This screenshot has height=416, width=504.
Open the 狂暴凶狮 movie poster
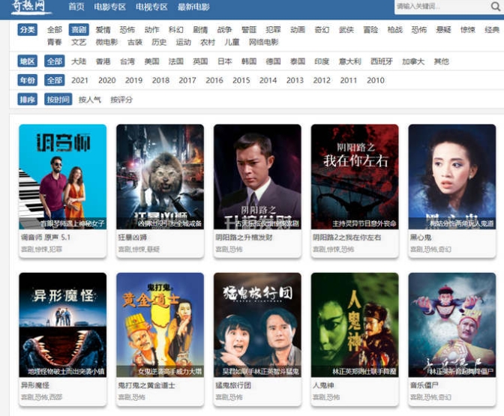click(160, 177)
